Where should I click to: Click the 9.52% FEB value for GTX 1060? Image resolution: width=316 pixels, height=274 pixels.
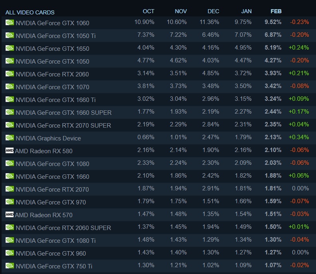pos(273,22)
